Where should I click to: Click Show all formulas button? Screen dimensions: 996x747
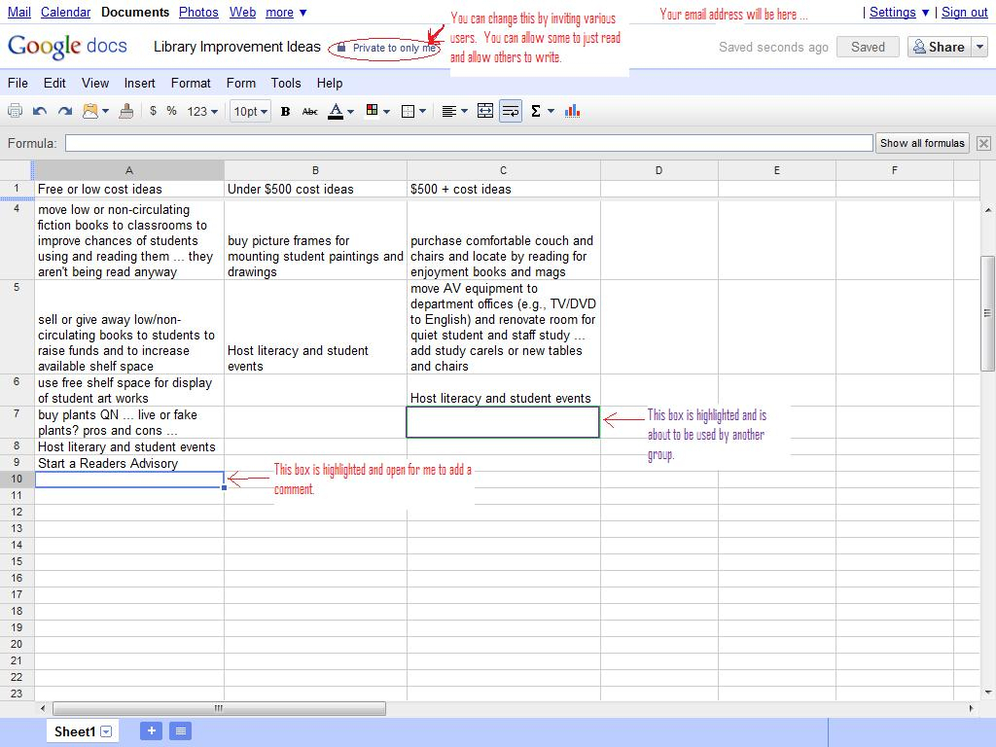pyautogui.click(x=922, y=143)
